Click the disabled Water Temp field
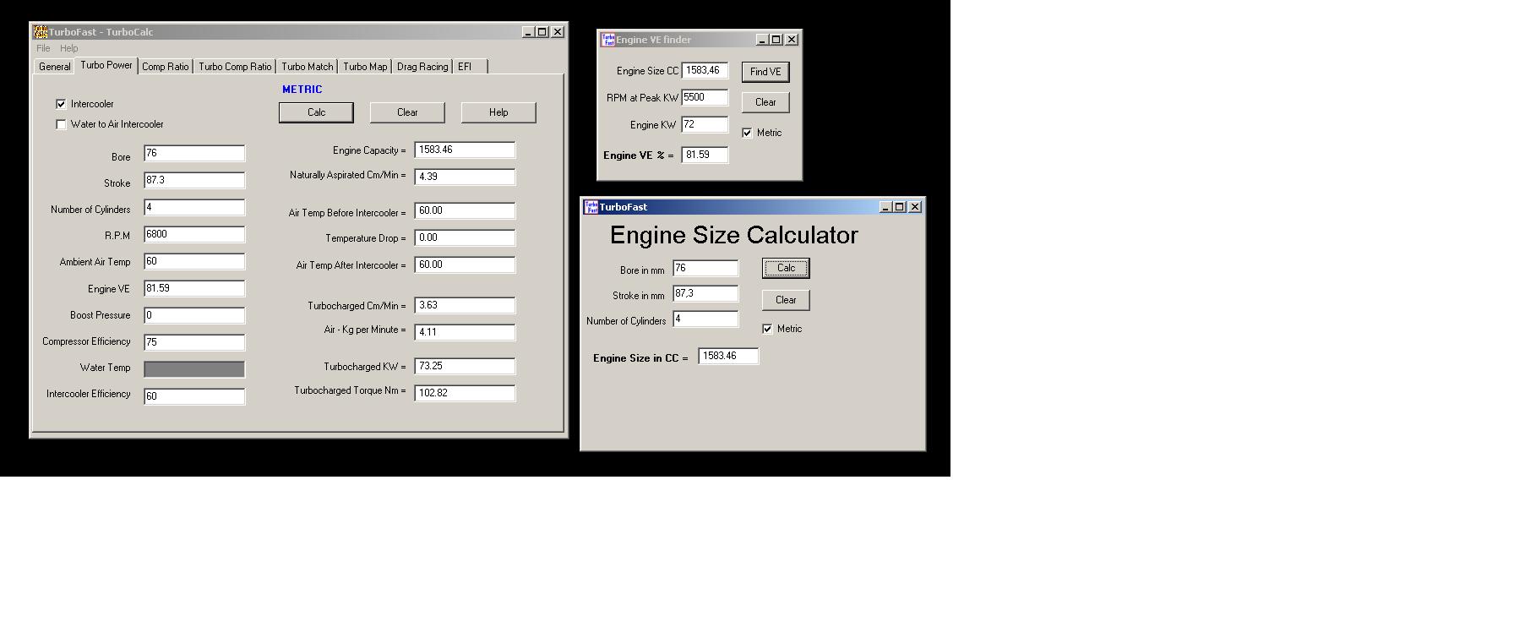 coord(194,369)
